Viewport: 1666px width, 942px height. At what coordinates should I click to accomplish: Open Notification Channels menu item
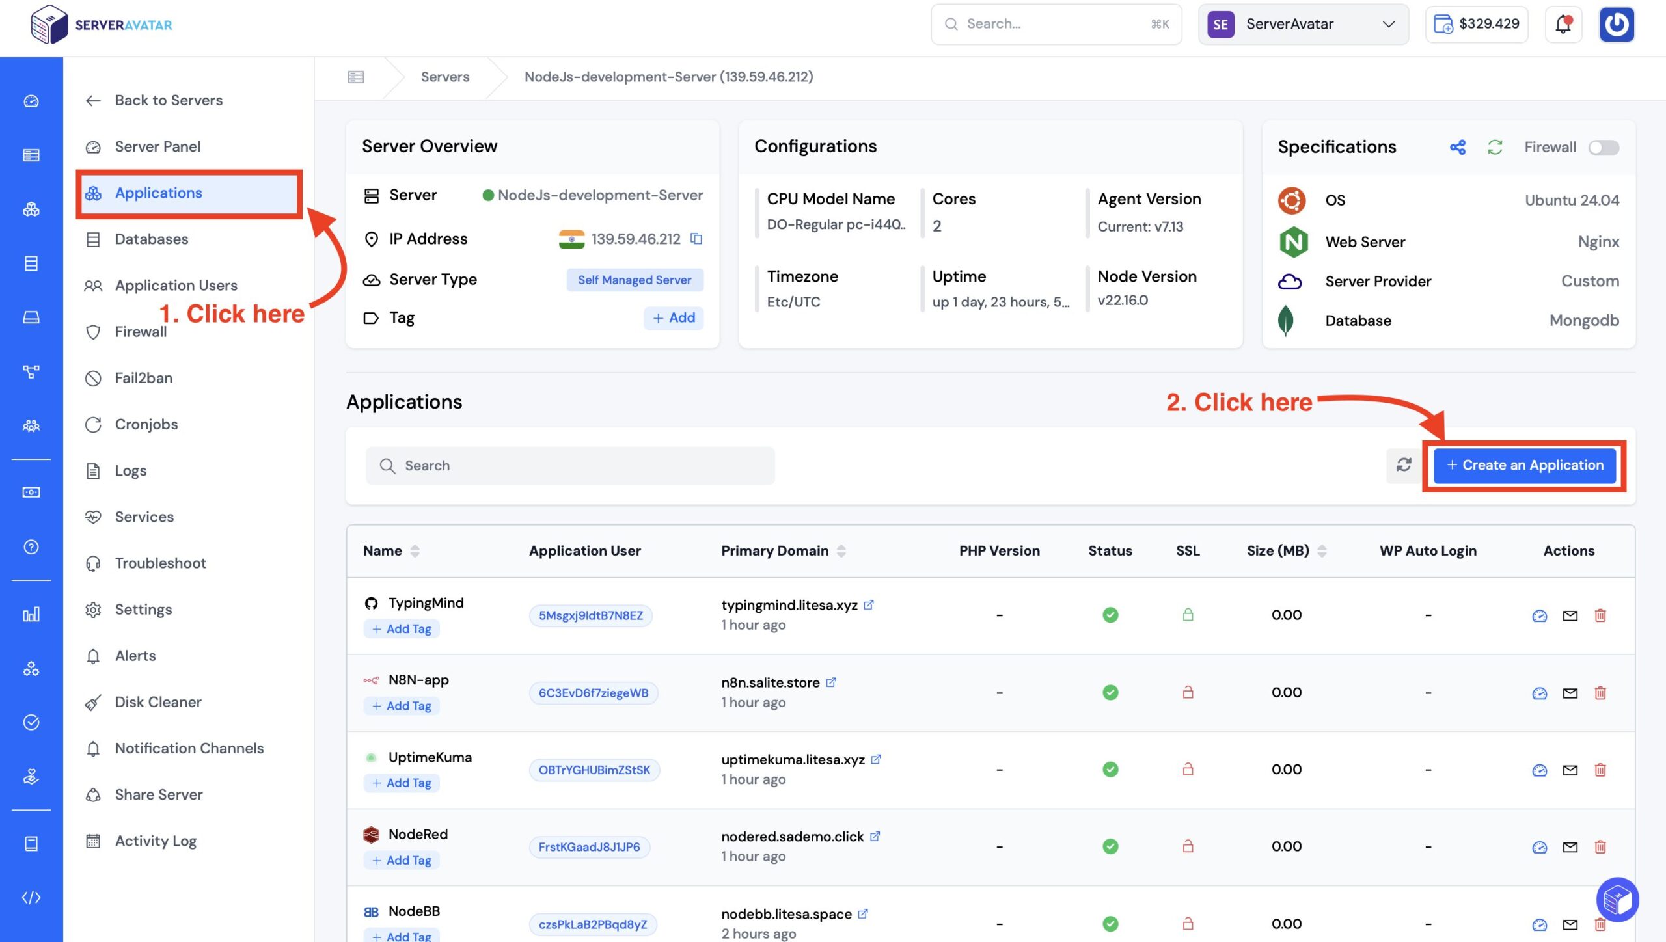point(189,748)
